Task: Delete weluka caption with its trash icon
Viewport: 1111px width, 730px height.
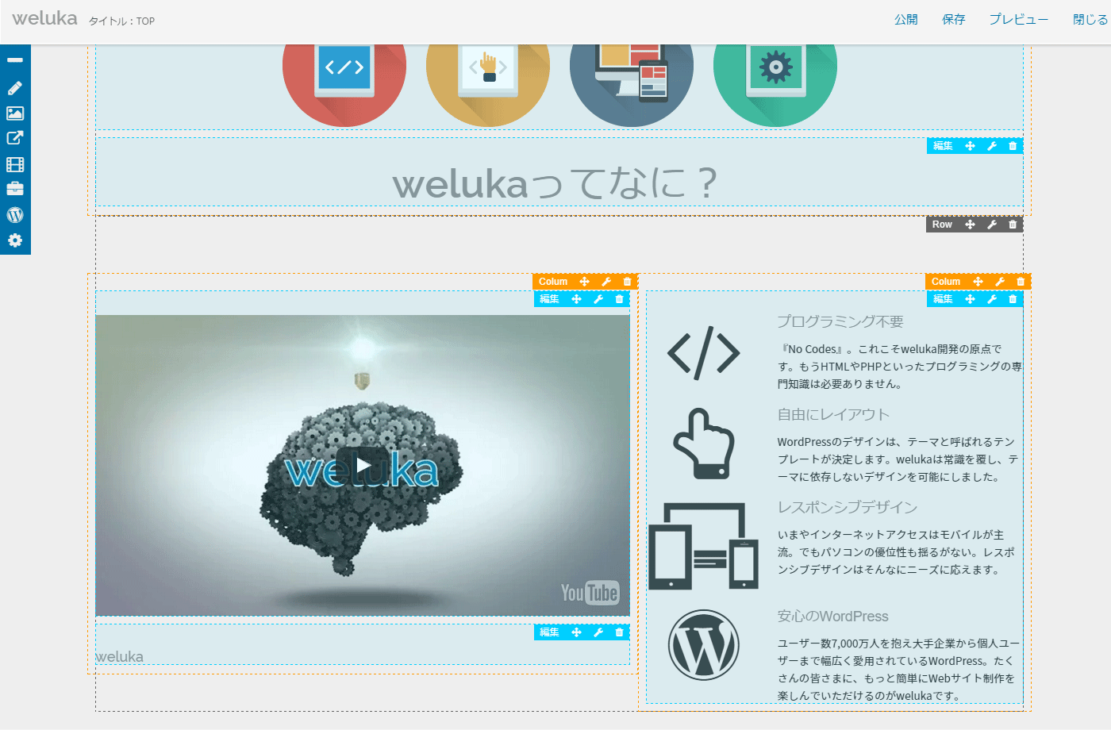Action: [619, 632]
